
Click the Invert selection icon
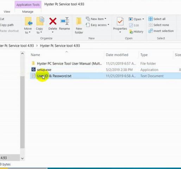[x=150, y=31]
